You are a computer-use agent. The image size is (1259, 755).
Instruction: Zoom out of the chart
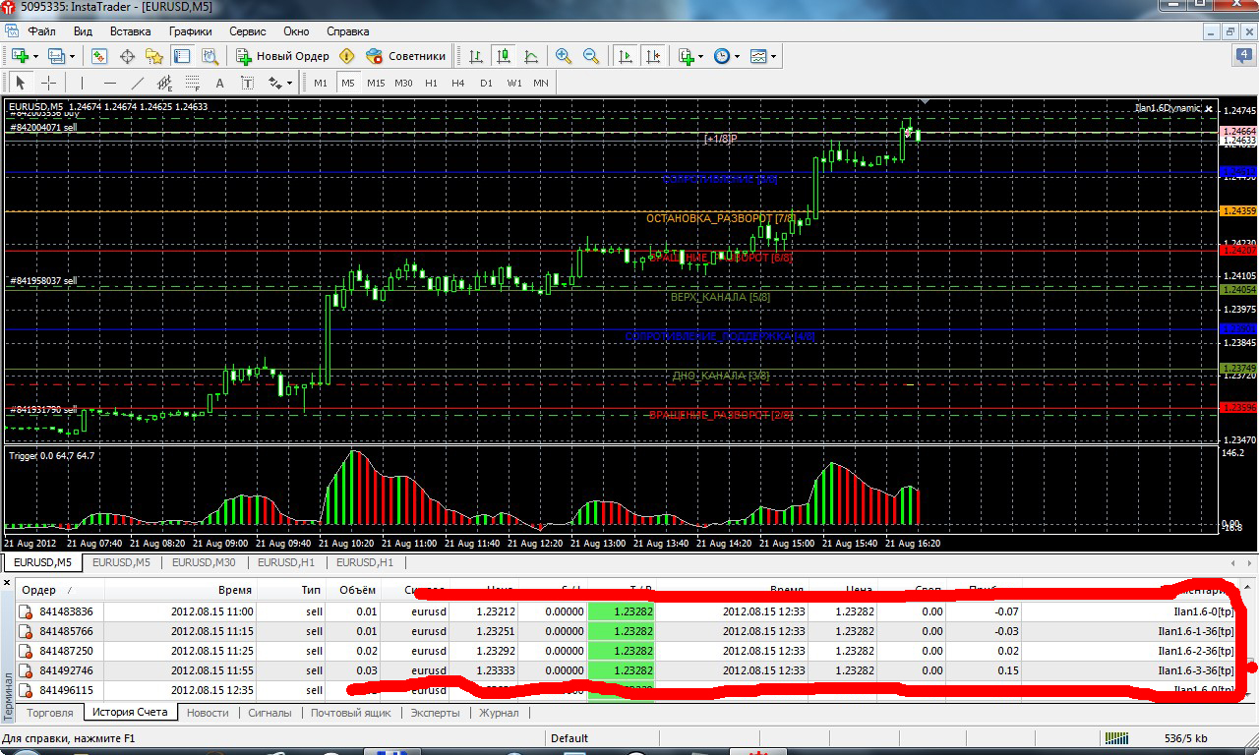pyautogui.click(x=591, y=56)
